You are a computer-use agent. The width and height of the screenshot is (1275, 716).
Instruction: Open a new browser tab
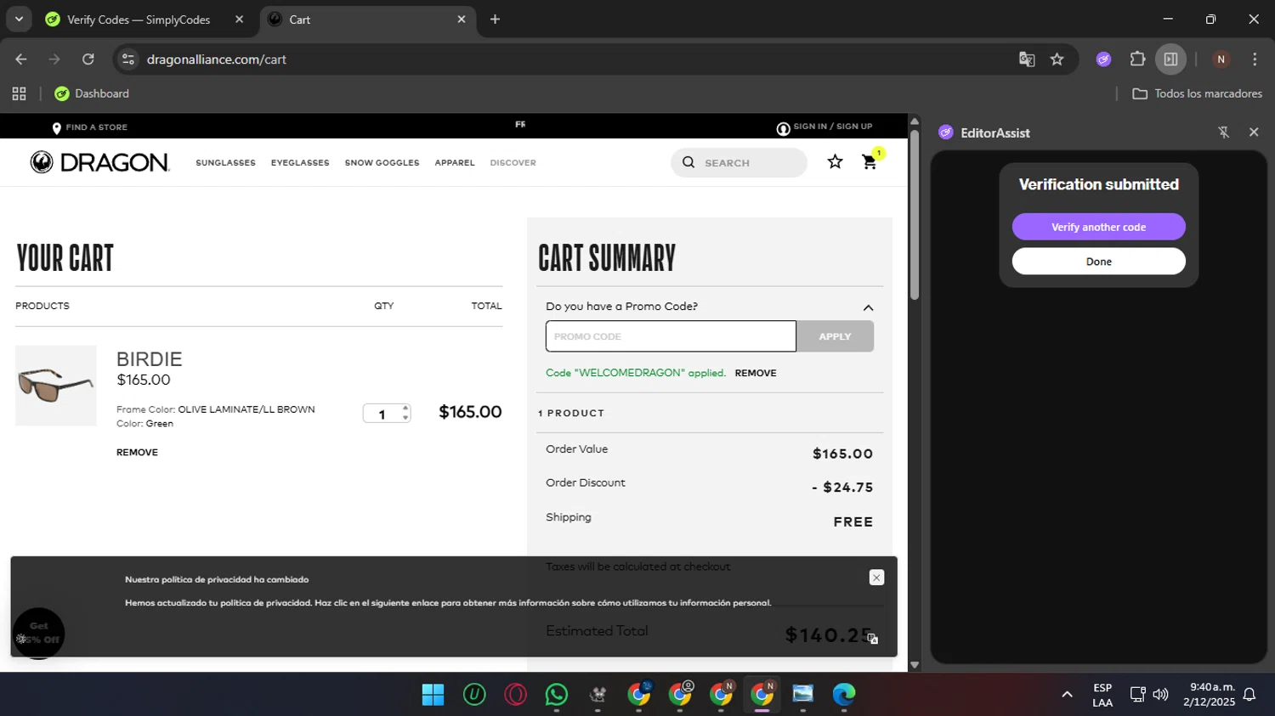495,20
